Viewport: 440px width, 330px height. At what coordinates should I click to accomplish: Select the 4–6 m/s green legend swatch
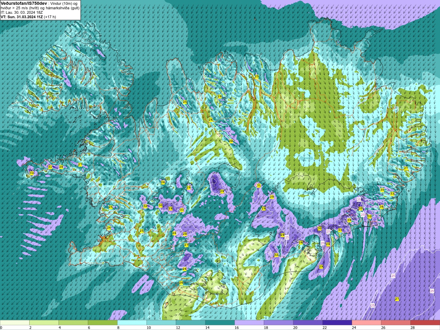tap(73, 323)
